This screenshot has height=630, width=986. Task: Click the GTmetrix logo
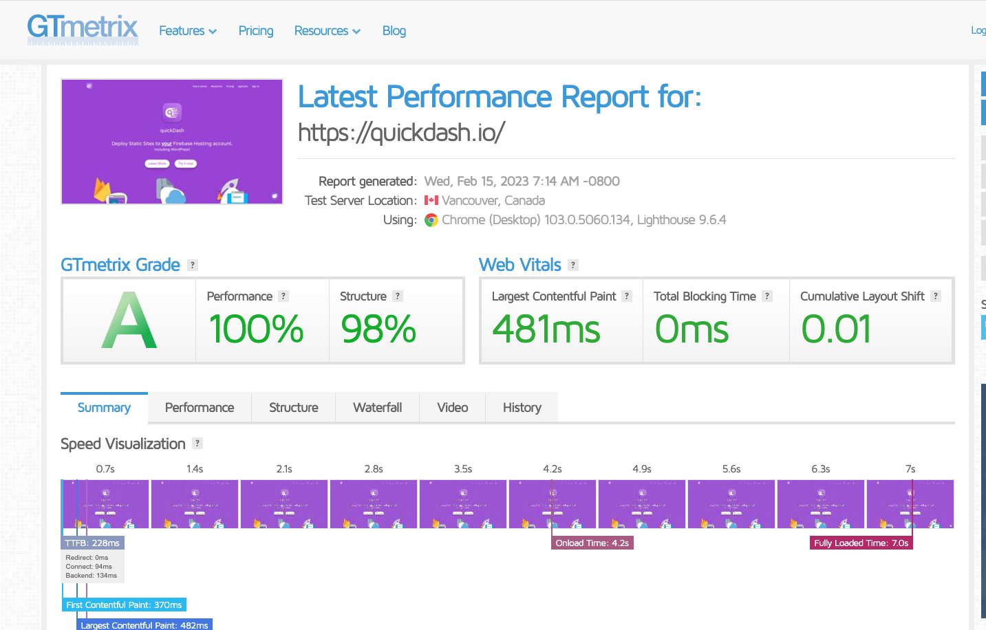[82, 29]
